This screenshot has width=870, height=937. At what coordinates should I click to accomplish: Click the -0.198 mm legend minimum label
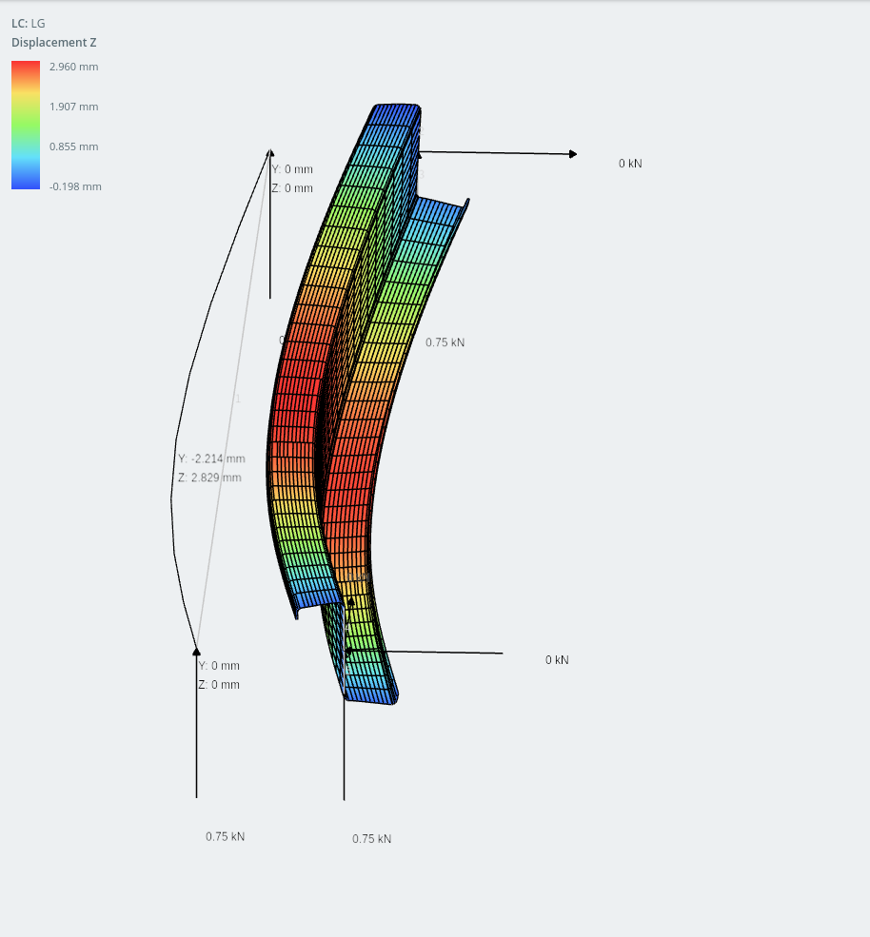tap(75, 187)
